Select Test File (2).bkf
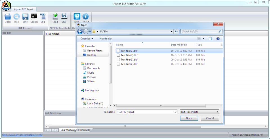Screen dimensions: 270x139 [169, 55]
